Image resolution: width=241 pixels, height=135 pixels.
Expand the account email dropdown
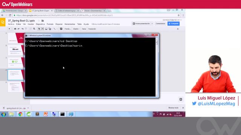[181, 20]
